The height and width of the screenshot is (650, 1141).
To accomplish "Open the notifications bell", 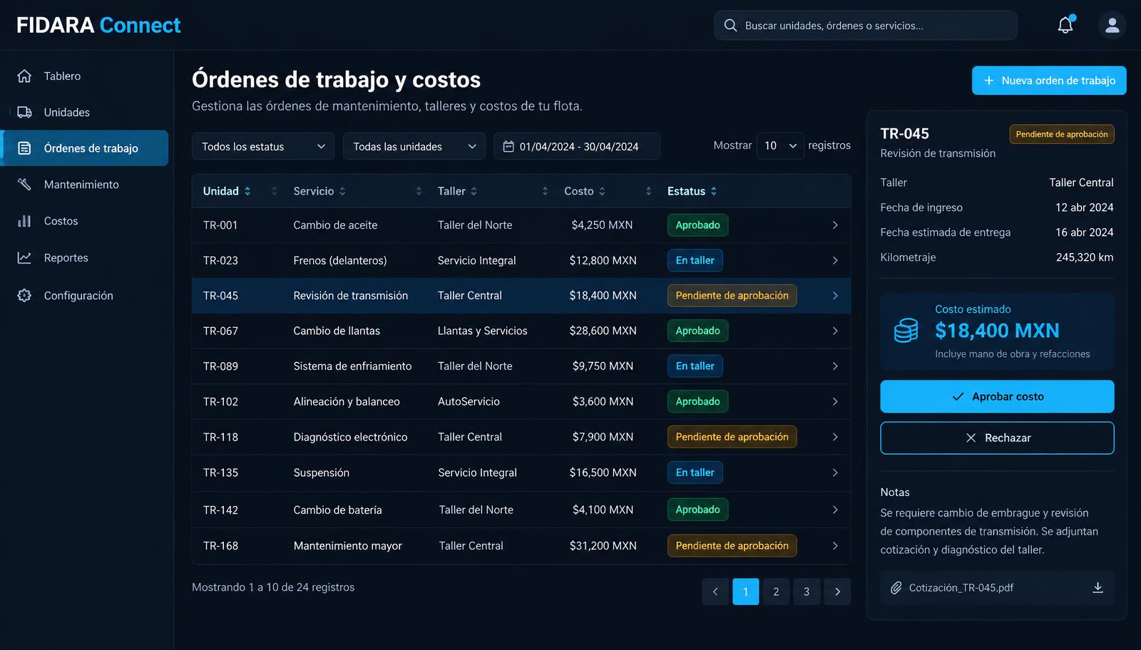I will pos(1065,26).
